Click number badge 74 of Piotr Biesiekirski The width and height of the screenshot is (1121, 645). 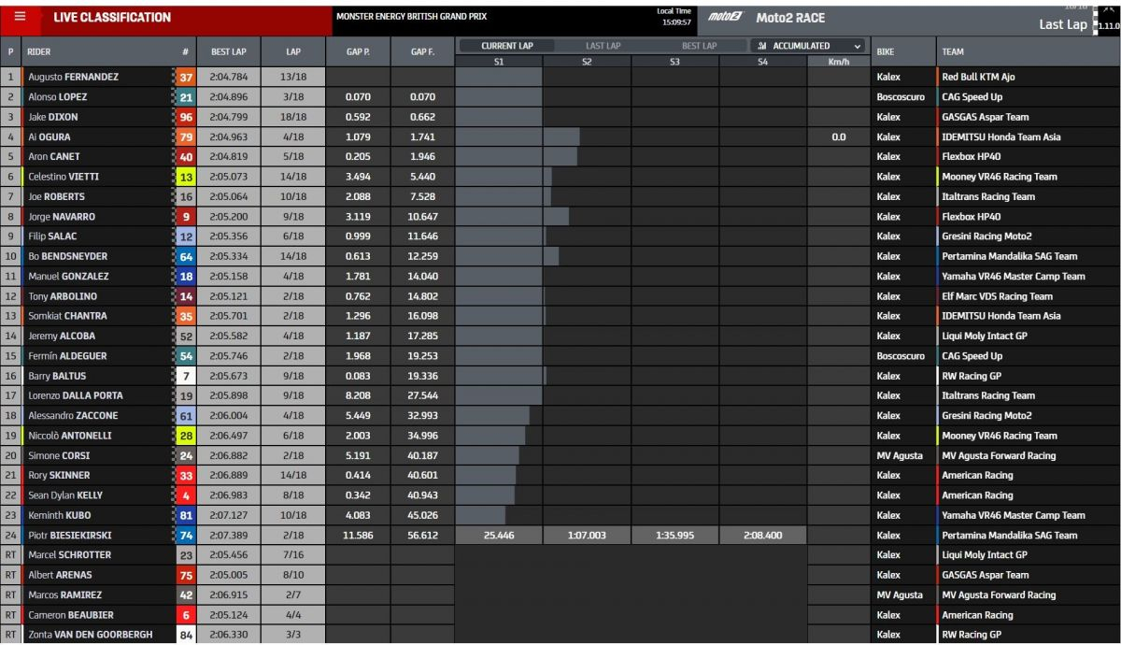point(186,536)
